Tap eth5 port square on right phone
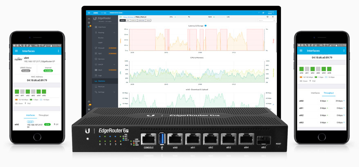 click(x=329, y=69)
